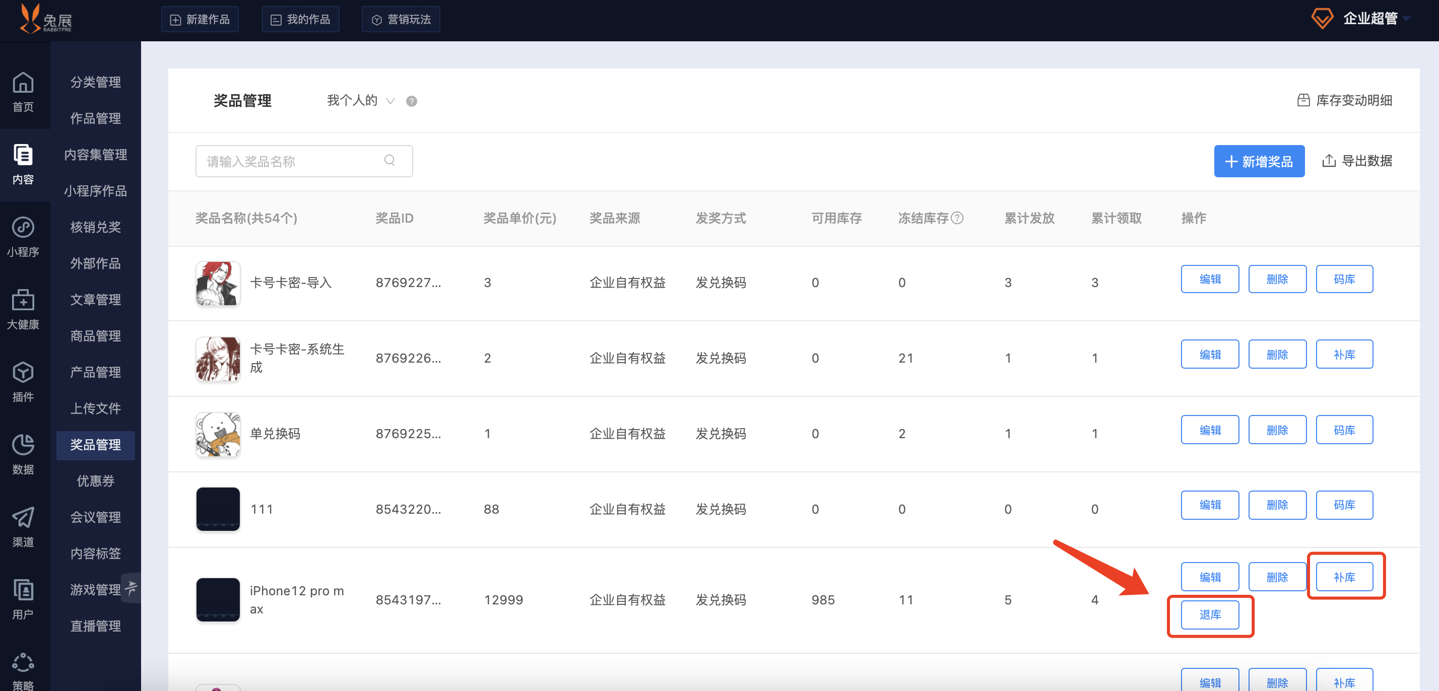Click the iPhone12 pro max prize thumbnail

click(218, 599)
